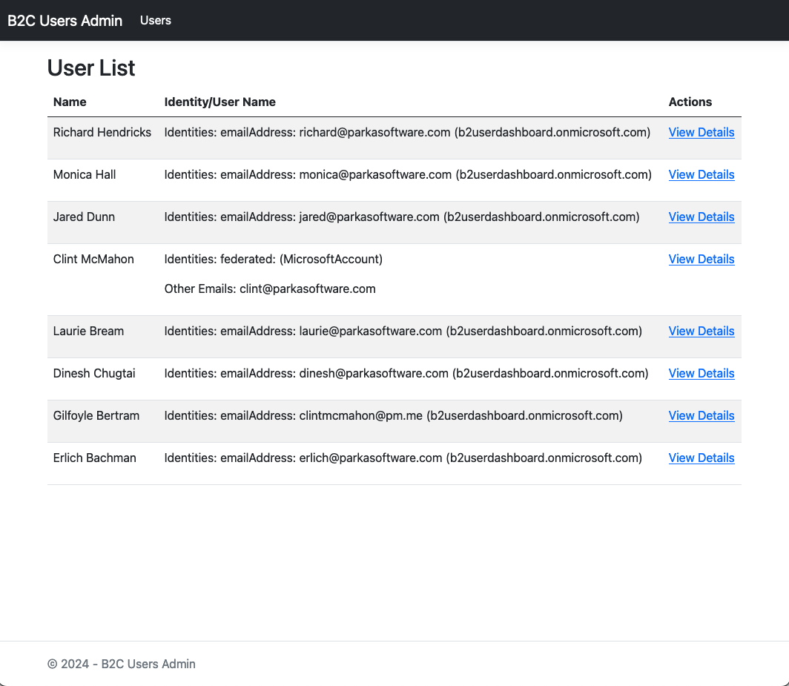
Task: Click the richard@parkasoftware.com identity text
Action: (408, 132)
